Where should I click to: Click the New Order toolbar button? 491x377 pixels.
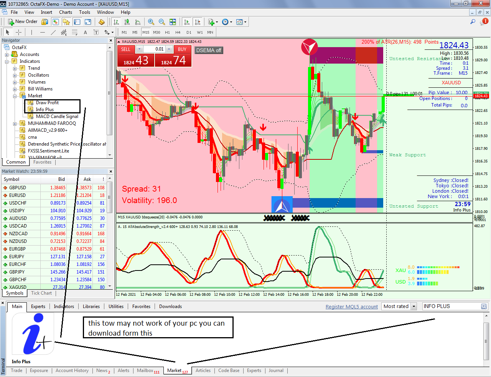click(23, 22)
